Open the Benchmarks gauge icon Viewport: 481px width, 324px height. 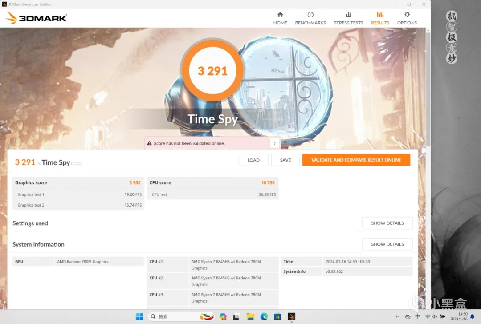(x=310, y=15)
